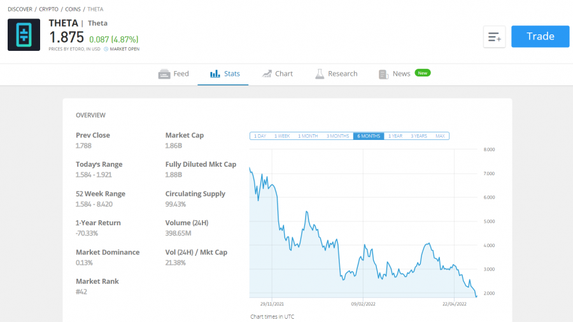Click the add-to-watchlist list icon

pos(494,36)
